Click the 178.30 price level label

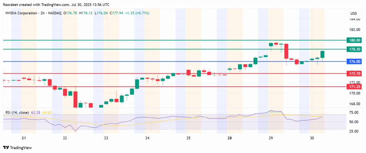pyautogui.click(x=354, y=49)
